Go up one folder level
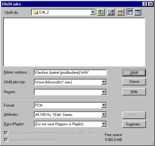This screenshot has height=146, width=155. [101, 12]
